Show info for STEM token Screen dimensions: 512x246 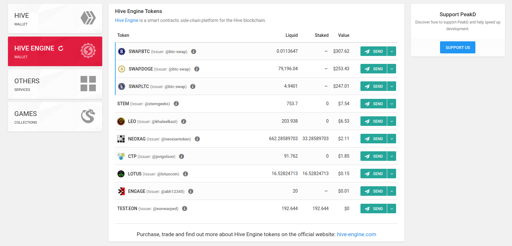point(176,104)
